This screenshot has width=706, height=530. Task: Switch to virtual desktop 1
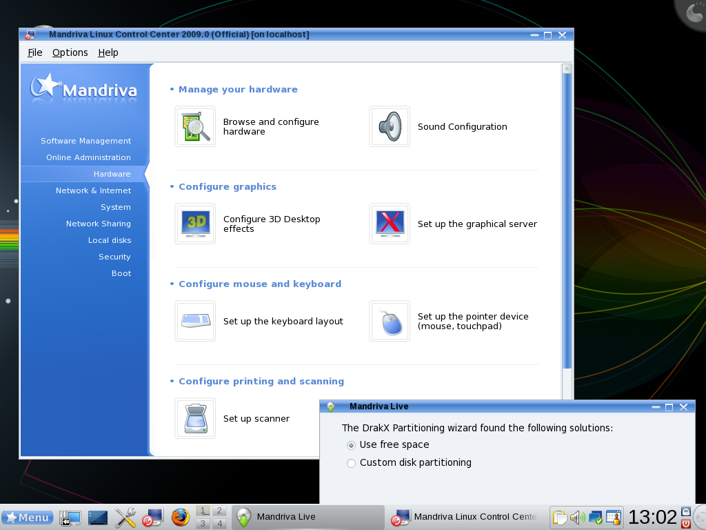tap(203, 511)
